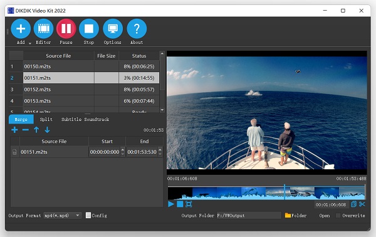Viewport: 376px width, 237px height.
Task: Click the File Size column header
Action: coord(107,56)
